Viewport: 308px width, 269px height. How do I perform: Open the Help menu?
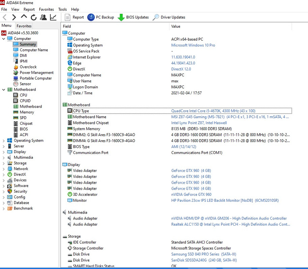click(x=75, y=9)
